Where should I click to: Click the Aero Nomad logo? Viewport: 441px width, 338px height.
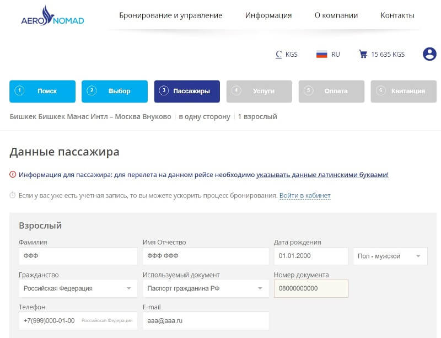[x=52, y=16]
